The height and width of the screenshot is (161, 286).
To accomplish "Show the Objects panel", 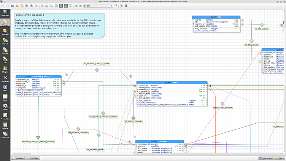I will click(x=280, y=158).
